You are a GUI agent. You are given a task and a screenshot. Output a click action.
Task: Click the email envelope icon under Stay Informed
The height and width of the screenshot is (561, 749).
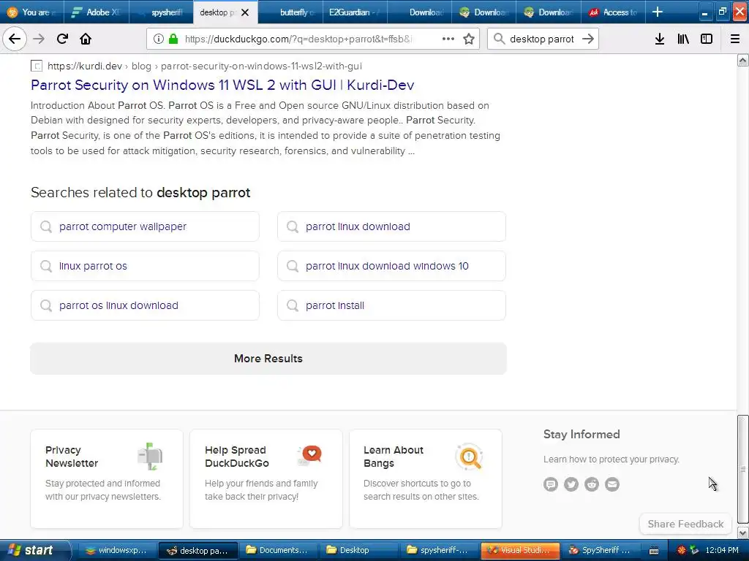pos(612,484)
